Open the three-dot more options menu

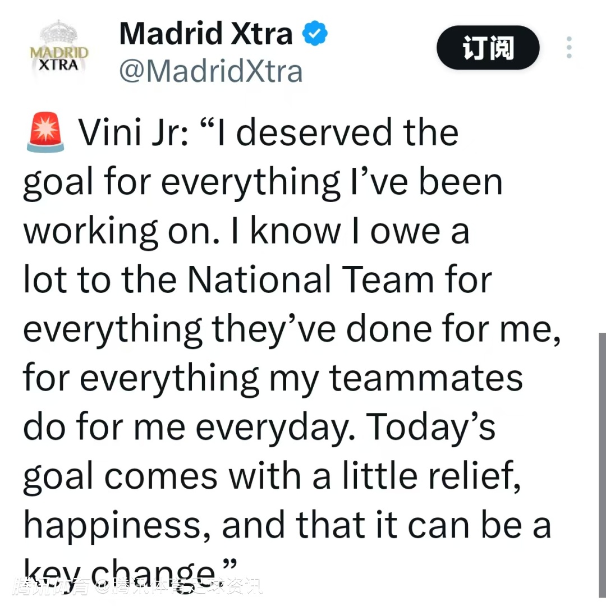pyautogui.click(x=569, y=48)
